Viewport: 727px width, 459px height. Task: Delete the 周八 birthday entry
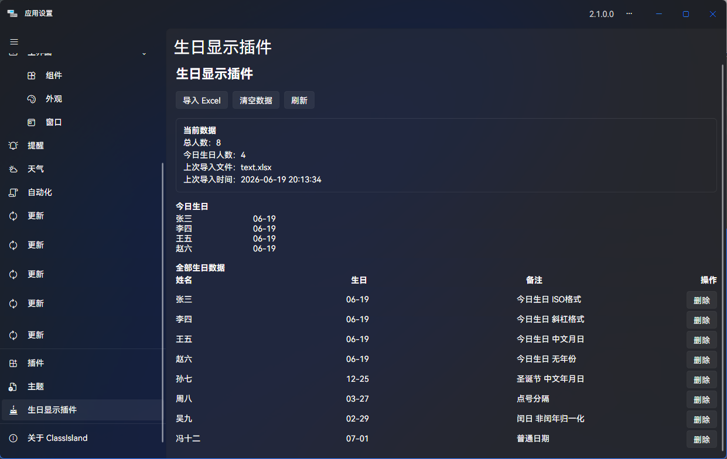pos(701,399)
